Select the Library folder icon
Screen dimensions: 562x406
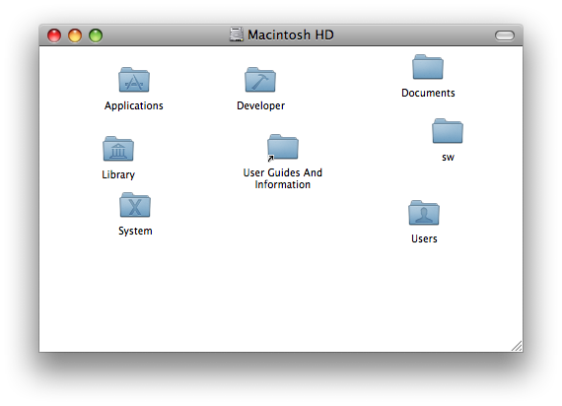pyautogui.click(x=118, y=149)
